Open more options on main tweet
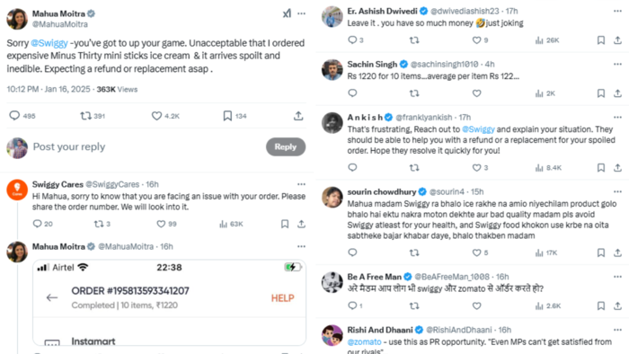This screenshot has height=354, width=629. 301,13
